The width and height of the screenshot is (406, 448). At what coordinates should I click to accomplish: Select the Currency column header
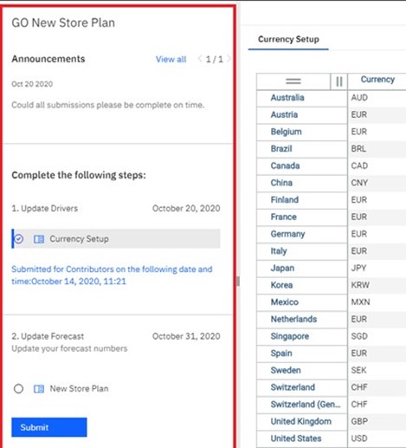tap(377, 80)
